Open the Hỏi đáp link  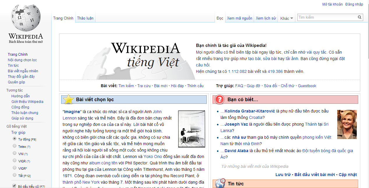pyautogui.click(x=177, y=86)
